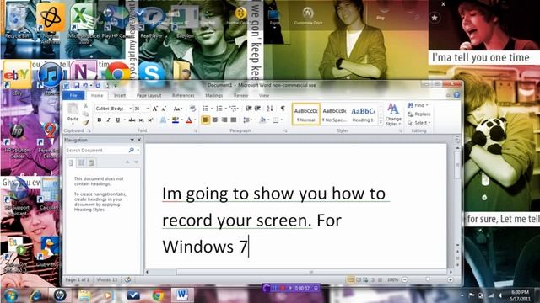The height and width of the screenshot is (303, 540).
Task: Select Align Text Right
Action: coord(224,120)
